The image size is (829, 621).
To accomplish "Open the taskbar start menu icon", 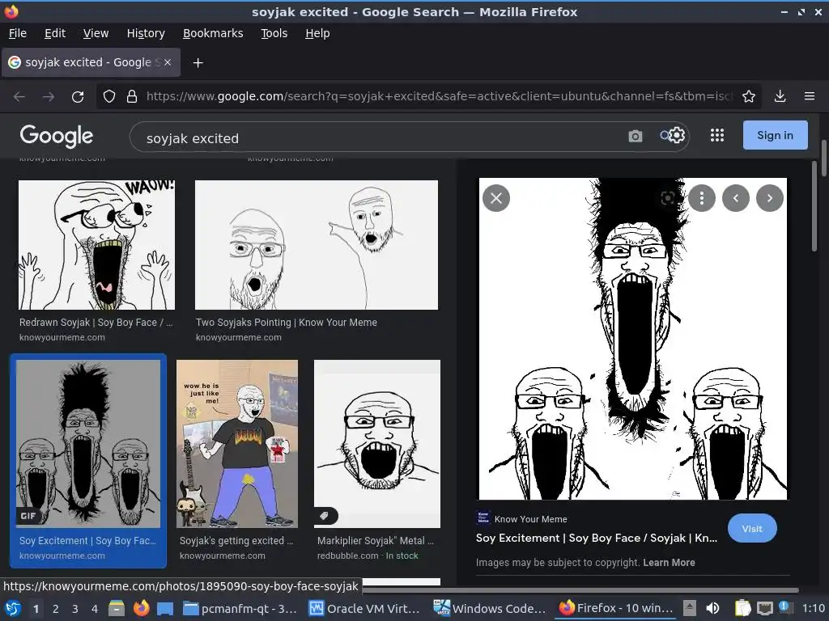I will click(13, 608).
